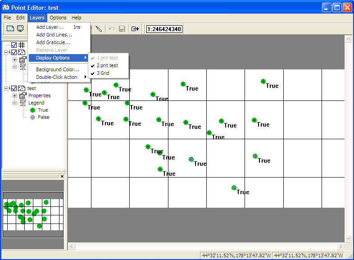Viewport: 354px width, 260px height.
Task: Expand the upper layer's properties node
Action: (x=15, y=60)
